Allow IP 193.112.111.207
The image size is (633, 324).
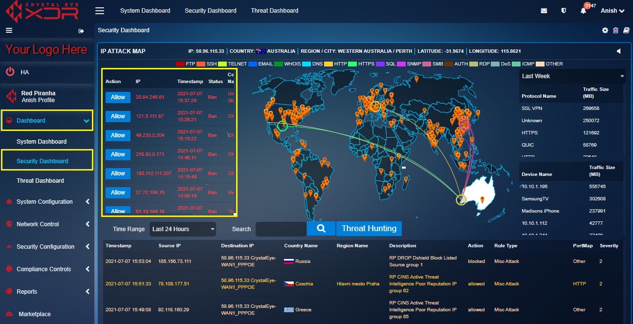118,173
